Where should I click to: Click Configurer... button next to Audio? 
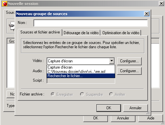tap(129, 71)
